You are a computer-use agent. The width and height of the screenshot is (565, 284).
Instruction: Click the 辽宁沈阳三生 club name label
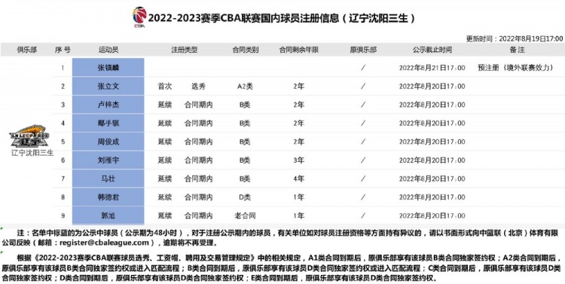click(32, 152)
